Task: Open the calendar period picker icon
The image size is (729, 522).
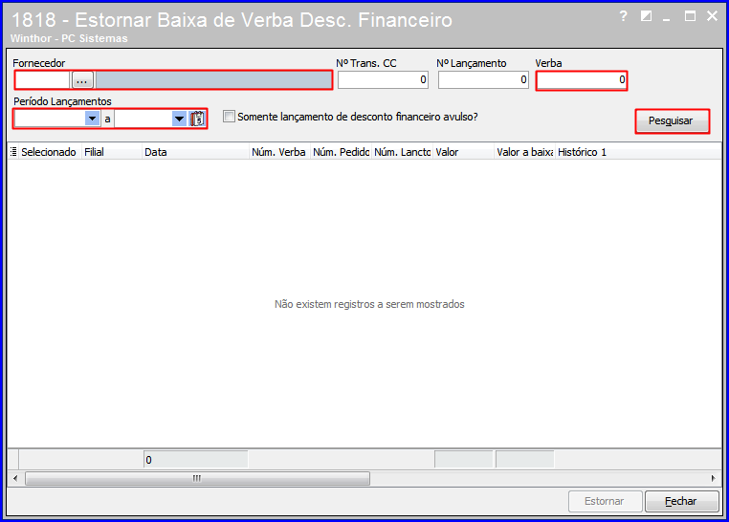Action: tap(197, 119)
